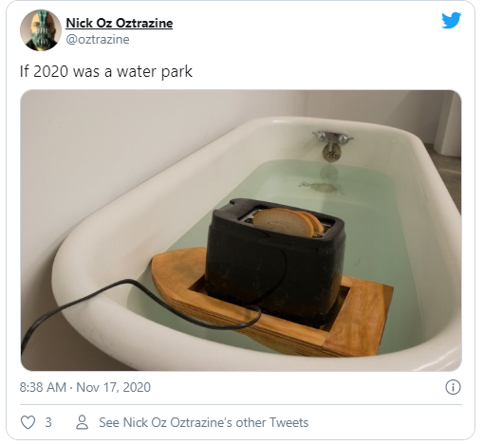The width and height of the screenshot is (484, 444).
Task: Click the bread slices inside the toaster
Action: [x=288, y=222]
